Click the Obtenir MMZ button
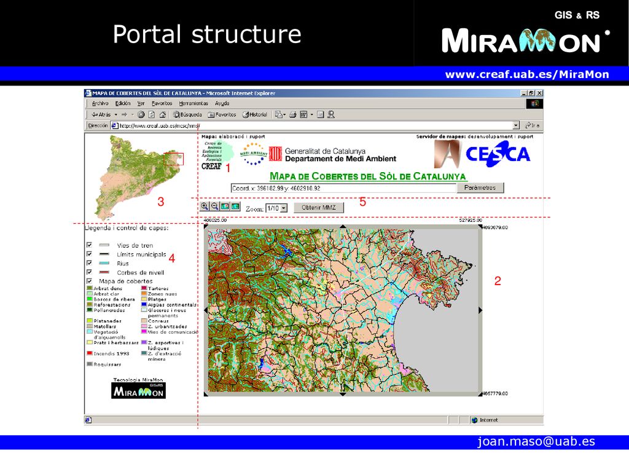 tap(319, 208)
